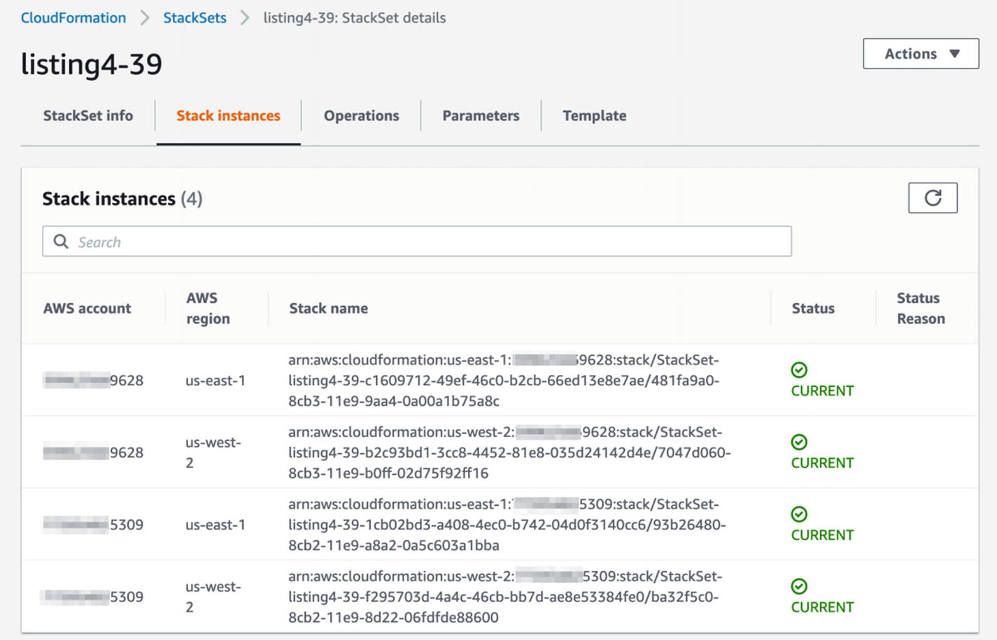Focus the stack instances Search field
This screenshot has height=640, width=997.
tap(417, 241)
